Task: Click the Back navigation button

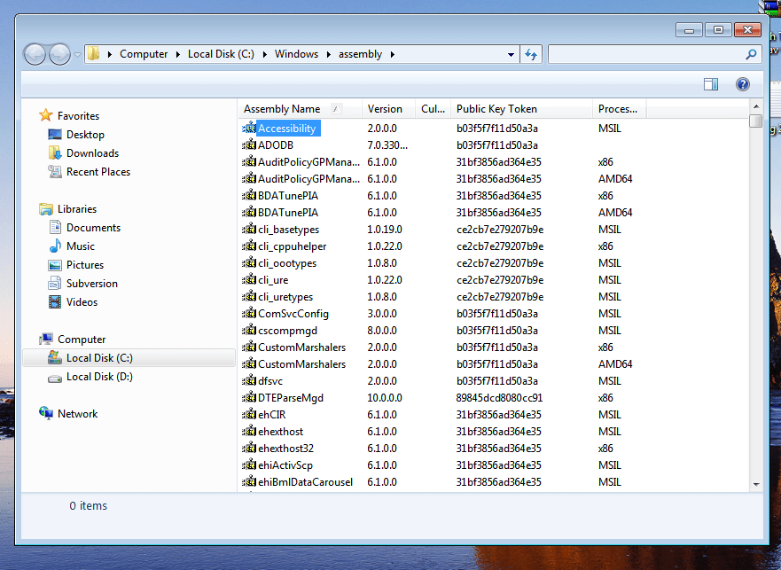Action: pyautogui.click(x=35, y=54)
